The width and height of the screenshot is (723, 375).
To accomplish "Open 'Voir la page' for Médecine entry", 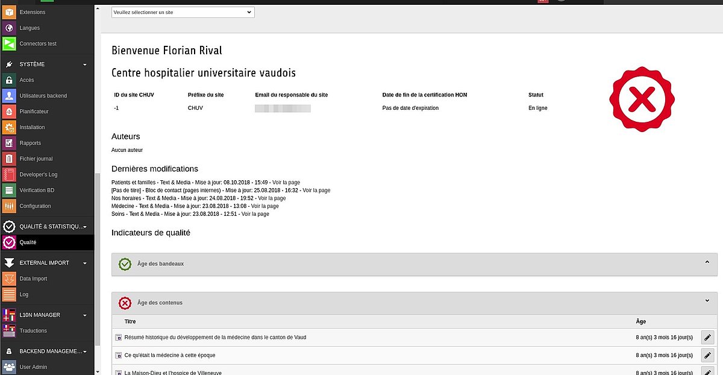I will point(264,206).
